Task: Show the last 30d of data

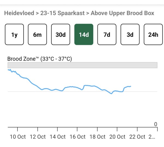Action: pos(60,34)
